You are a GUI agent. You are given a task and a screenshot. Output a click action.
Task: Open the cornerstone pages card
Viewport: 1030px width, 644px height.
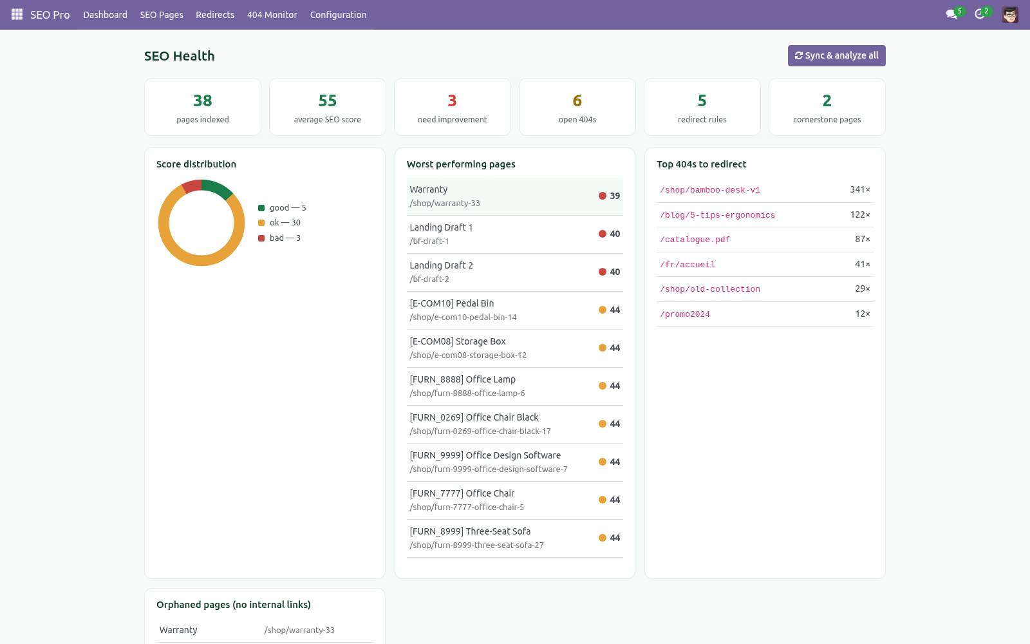(x=827, y=107)
